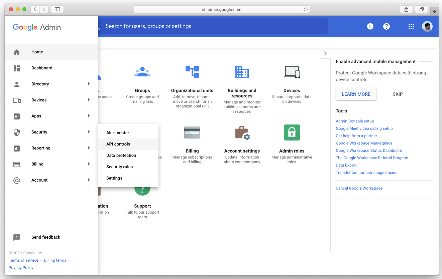The height and width of the screenshot is (279, 442).
Task: Click the Devices laptop icon in sidebar
Action: point(17,100)
